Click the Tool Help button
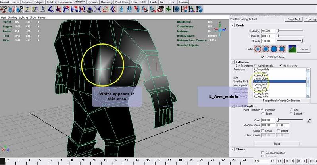This screenshot has height=165, width=317. click(311, 19)
